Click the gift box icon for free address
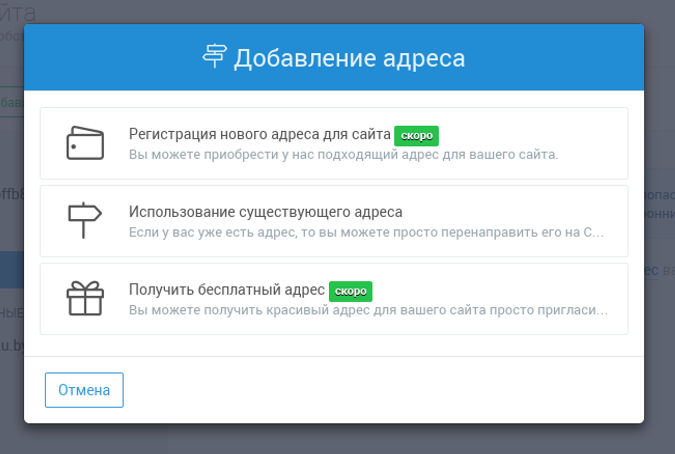Image resolution: width=675 pixels, height=454 pixels. (85, 298)
